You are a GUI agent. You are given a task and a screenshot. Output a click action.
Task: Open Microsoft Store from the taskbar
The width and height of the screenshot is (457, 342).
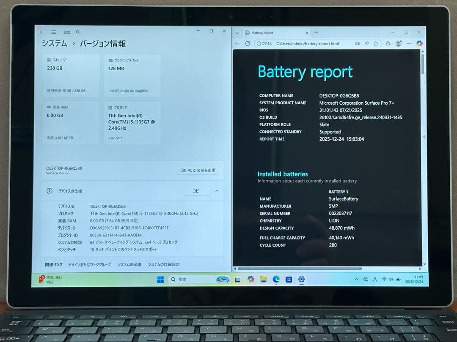point(289,279)
